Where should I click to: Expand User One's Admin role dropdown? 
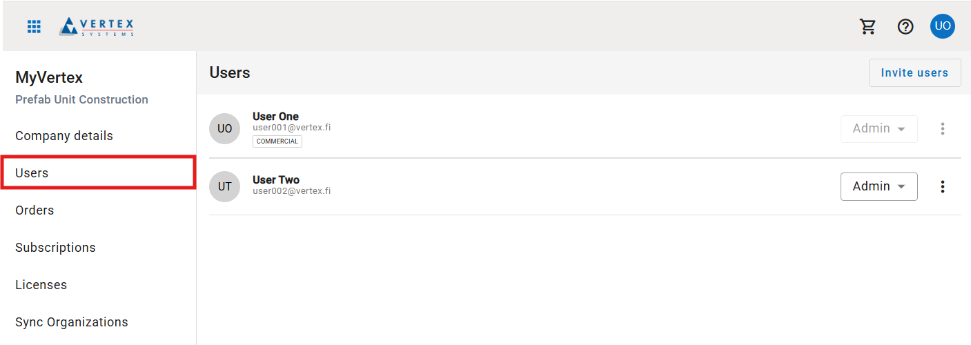(879, 129)
